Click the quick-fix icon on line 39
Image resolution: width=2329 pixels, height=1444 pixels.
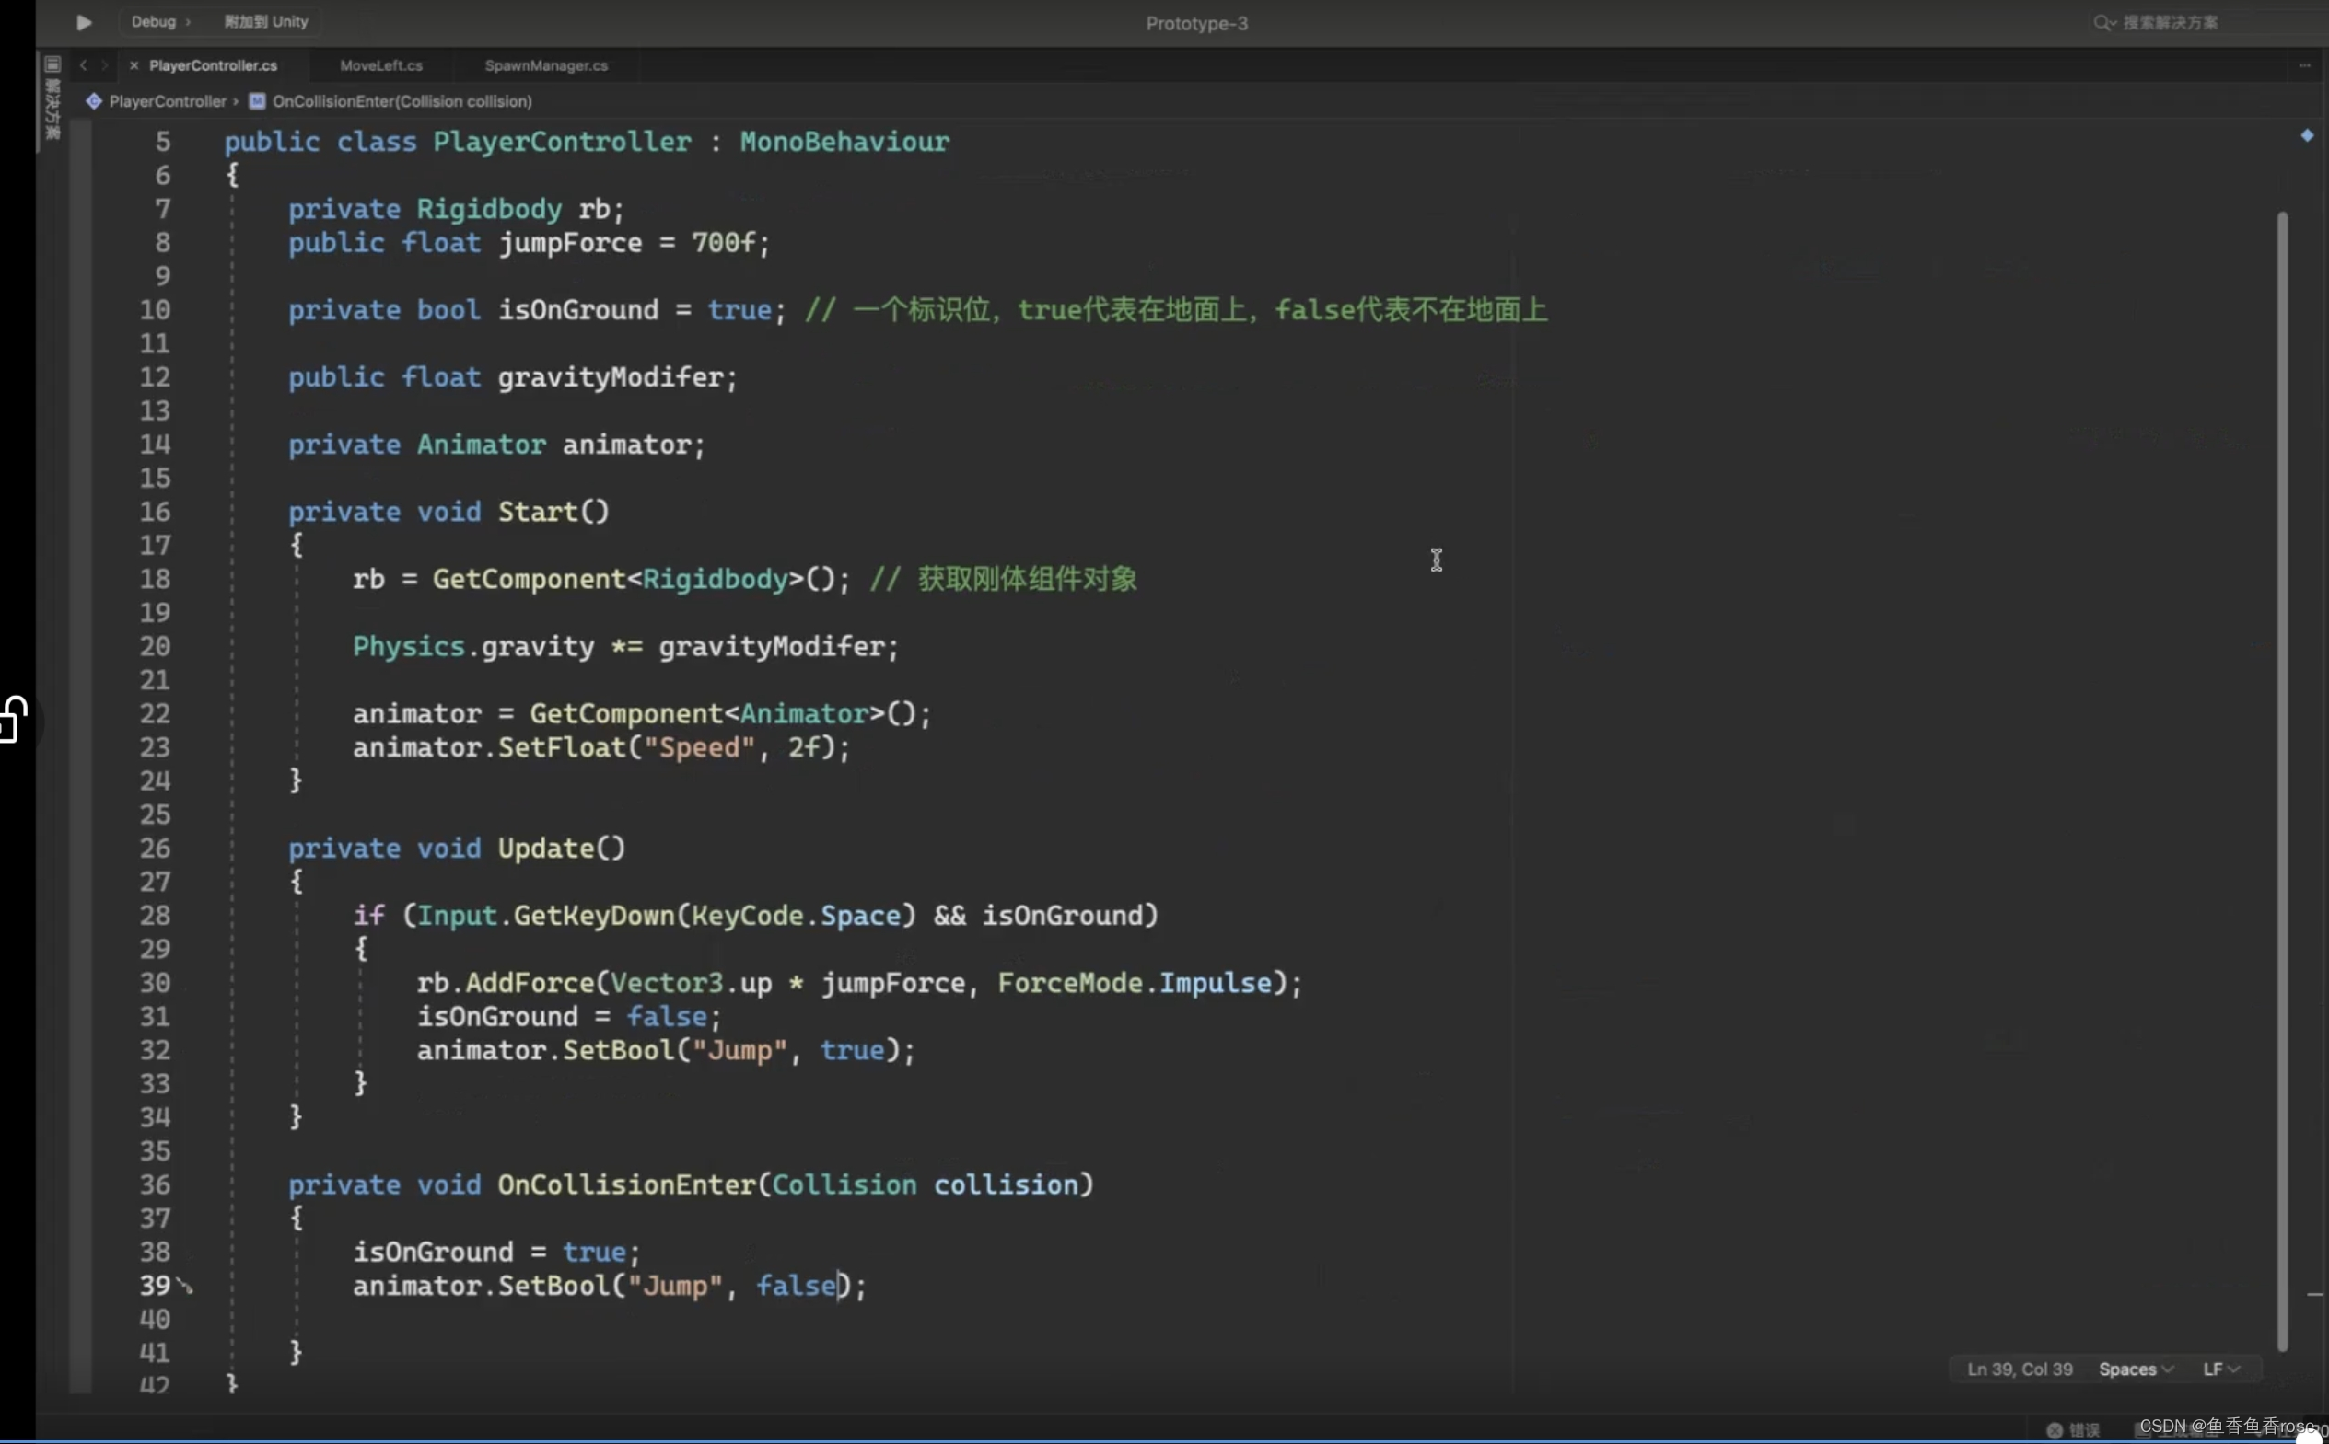tap(185, 1288)
